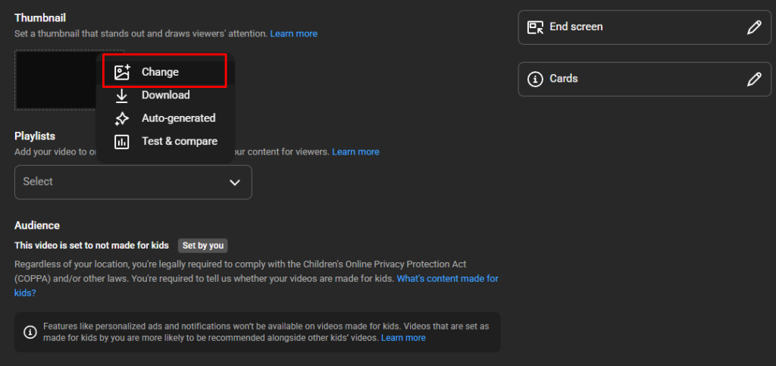This screenshot has width=776, height=366.
Task: Edit Cards with pencil icon
Action: click(754, 79)
